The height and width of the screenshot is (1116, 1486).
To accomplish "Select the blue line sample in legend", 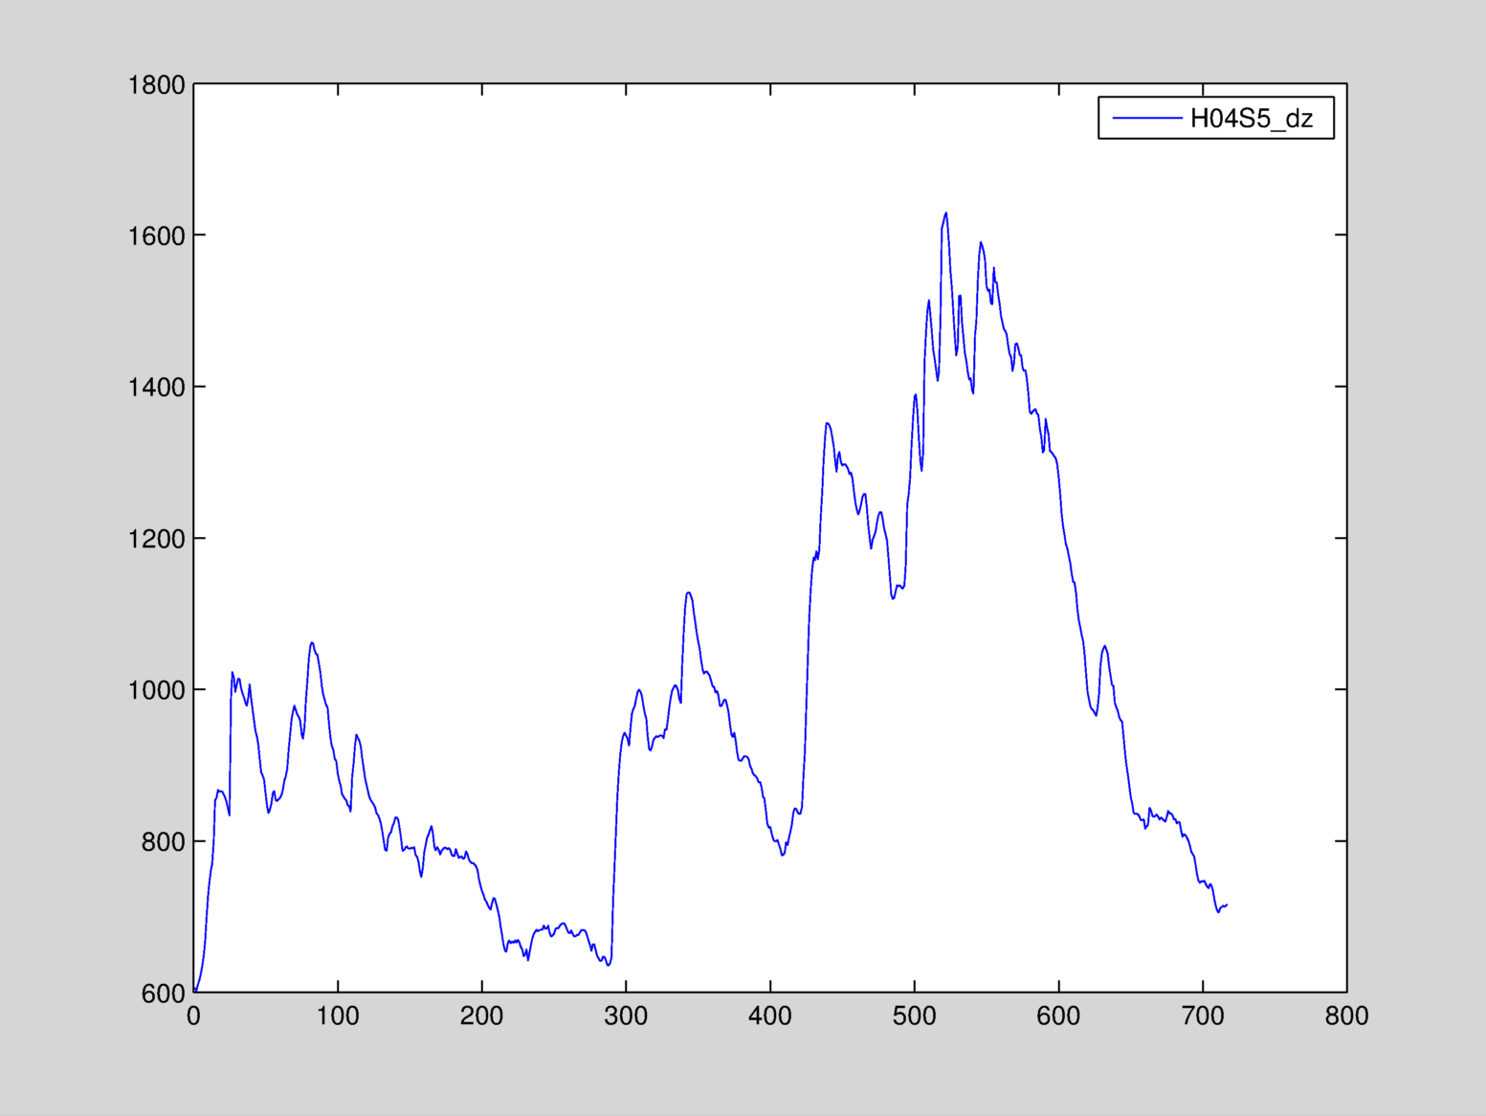I will (x=1146, y=118).
